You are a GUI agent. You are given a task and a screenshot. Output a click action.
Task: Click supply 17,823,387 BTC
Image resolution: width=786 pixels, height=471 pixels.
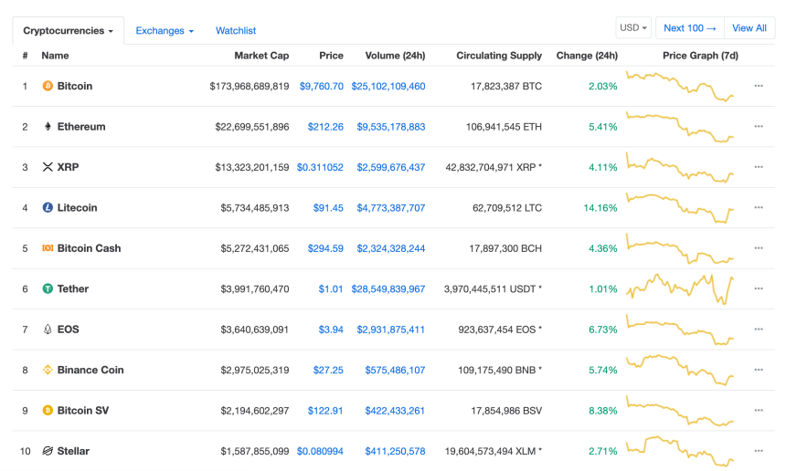pos(505,86)
